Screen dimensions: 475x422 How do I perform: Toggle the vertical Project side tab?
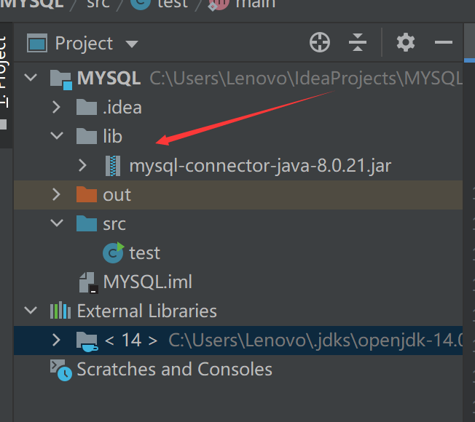coord(3,73)
